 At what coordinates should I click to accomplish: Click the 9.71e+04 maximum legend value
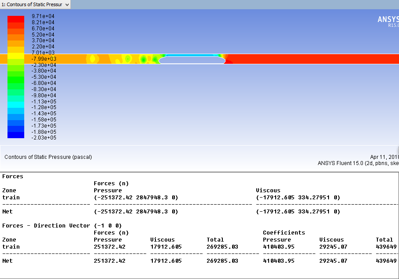(43, 16)
